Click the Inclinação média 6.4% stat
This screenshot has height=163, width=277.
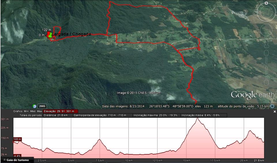click(204, 115)
